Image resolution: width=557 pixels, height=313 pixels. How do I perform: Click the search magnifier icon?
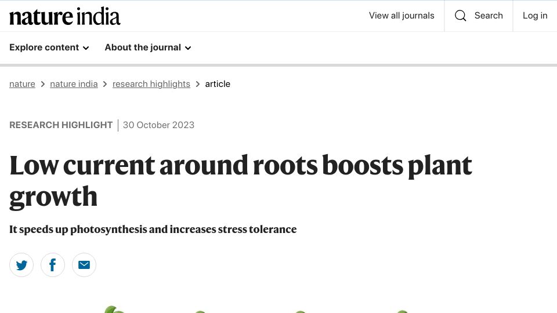pyautogui.click(x=460, y=16)
